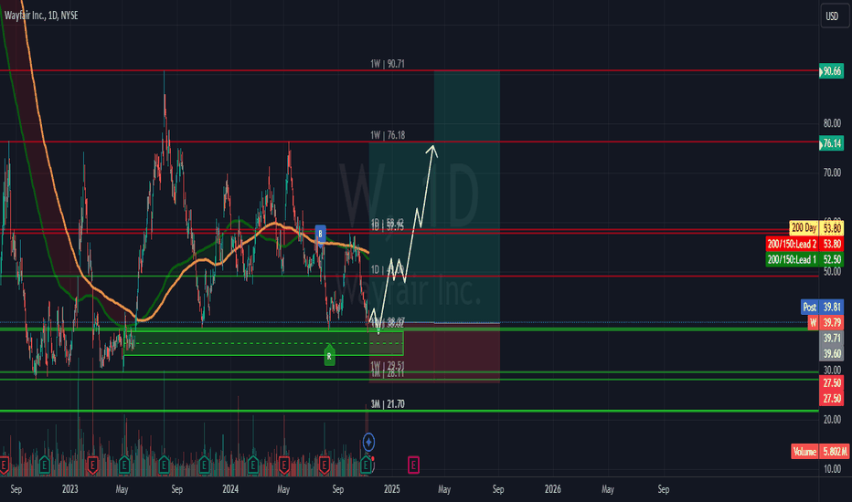
Task: Click the pink upcoming earnings E marker
Action: coord(413,465)
